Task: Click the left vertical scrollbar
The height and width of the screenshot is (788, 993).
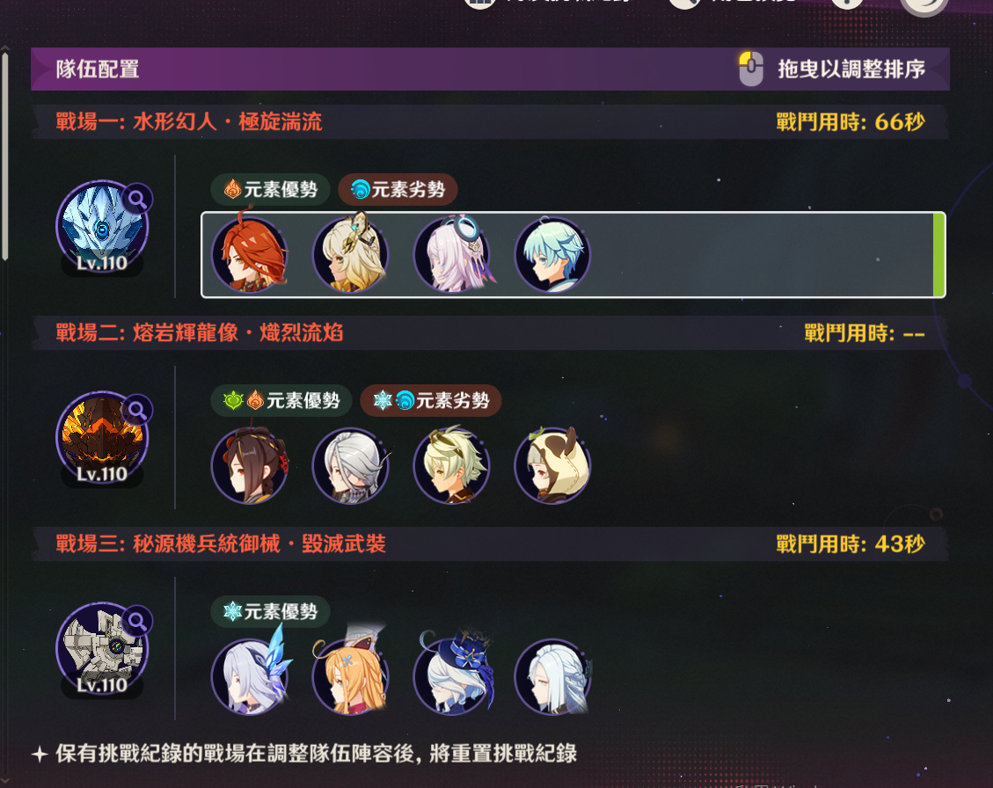Action: coord(5,157)
